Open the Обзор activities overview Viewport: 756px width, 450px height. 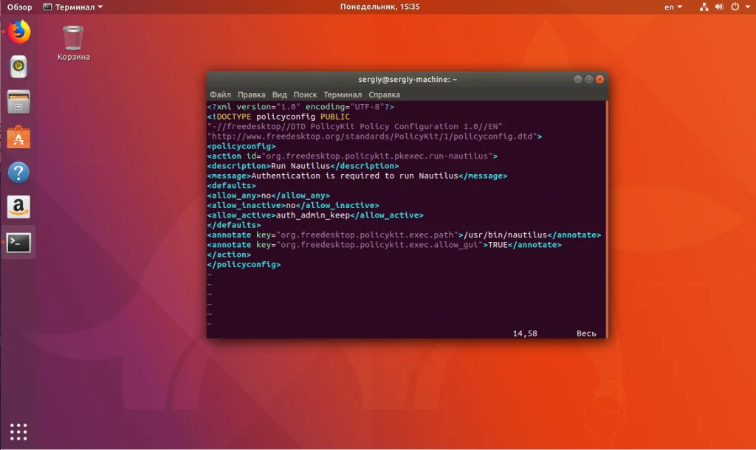[x=19, y=7]
